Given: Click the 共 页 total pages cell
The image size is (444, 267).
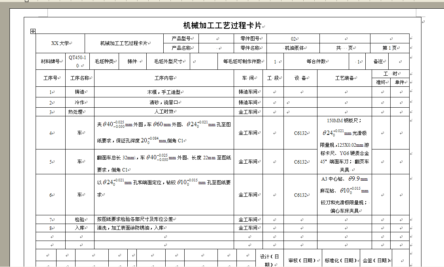Looking at the screenshot, I should [x=345, y=48].
